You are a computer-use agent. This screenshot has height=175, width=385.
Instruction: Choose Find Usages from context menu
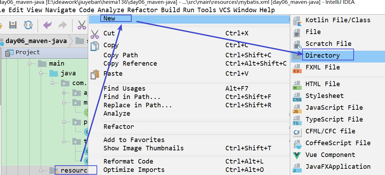124,89
